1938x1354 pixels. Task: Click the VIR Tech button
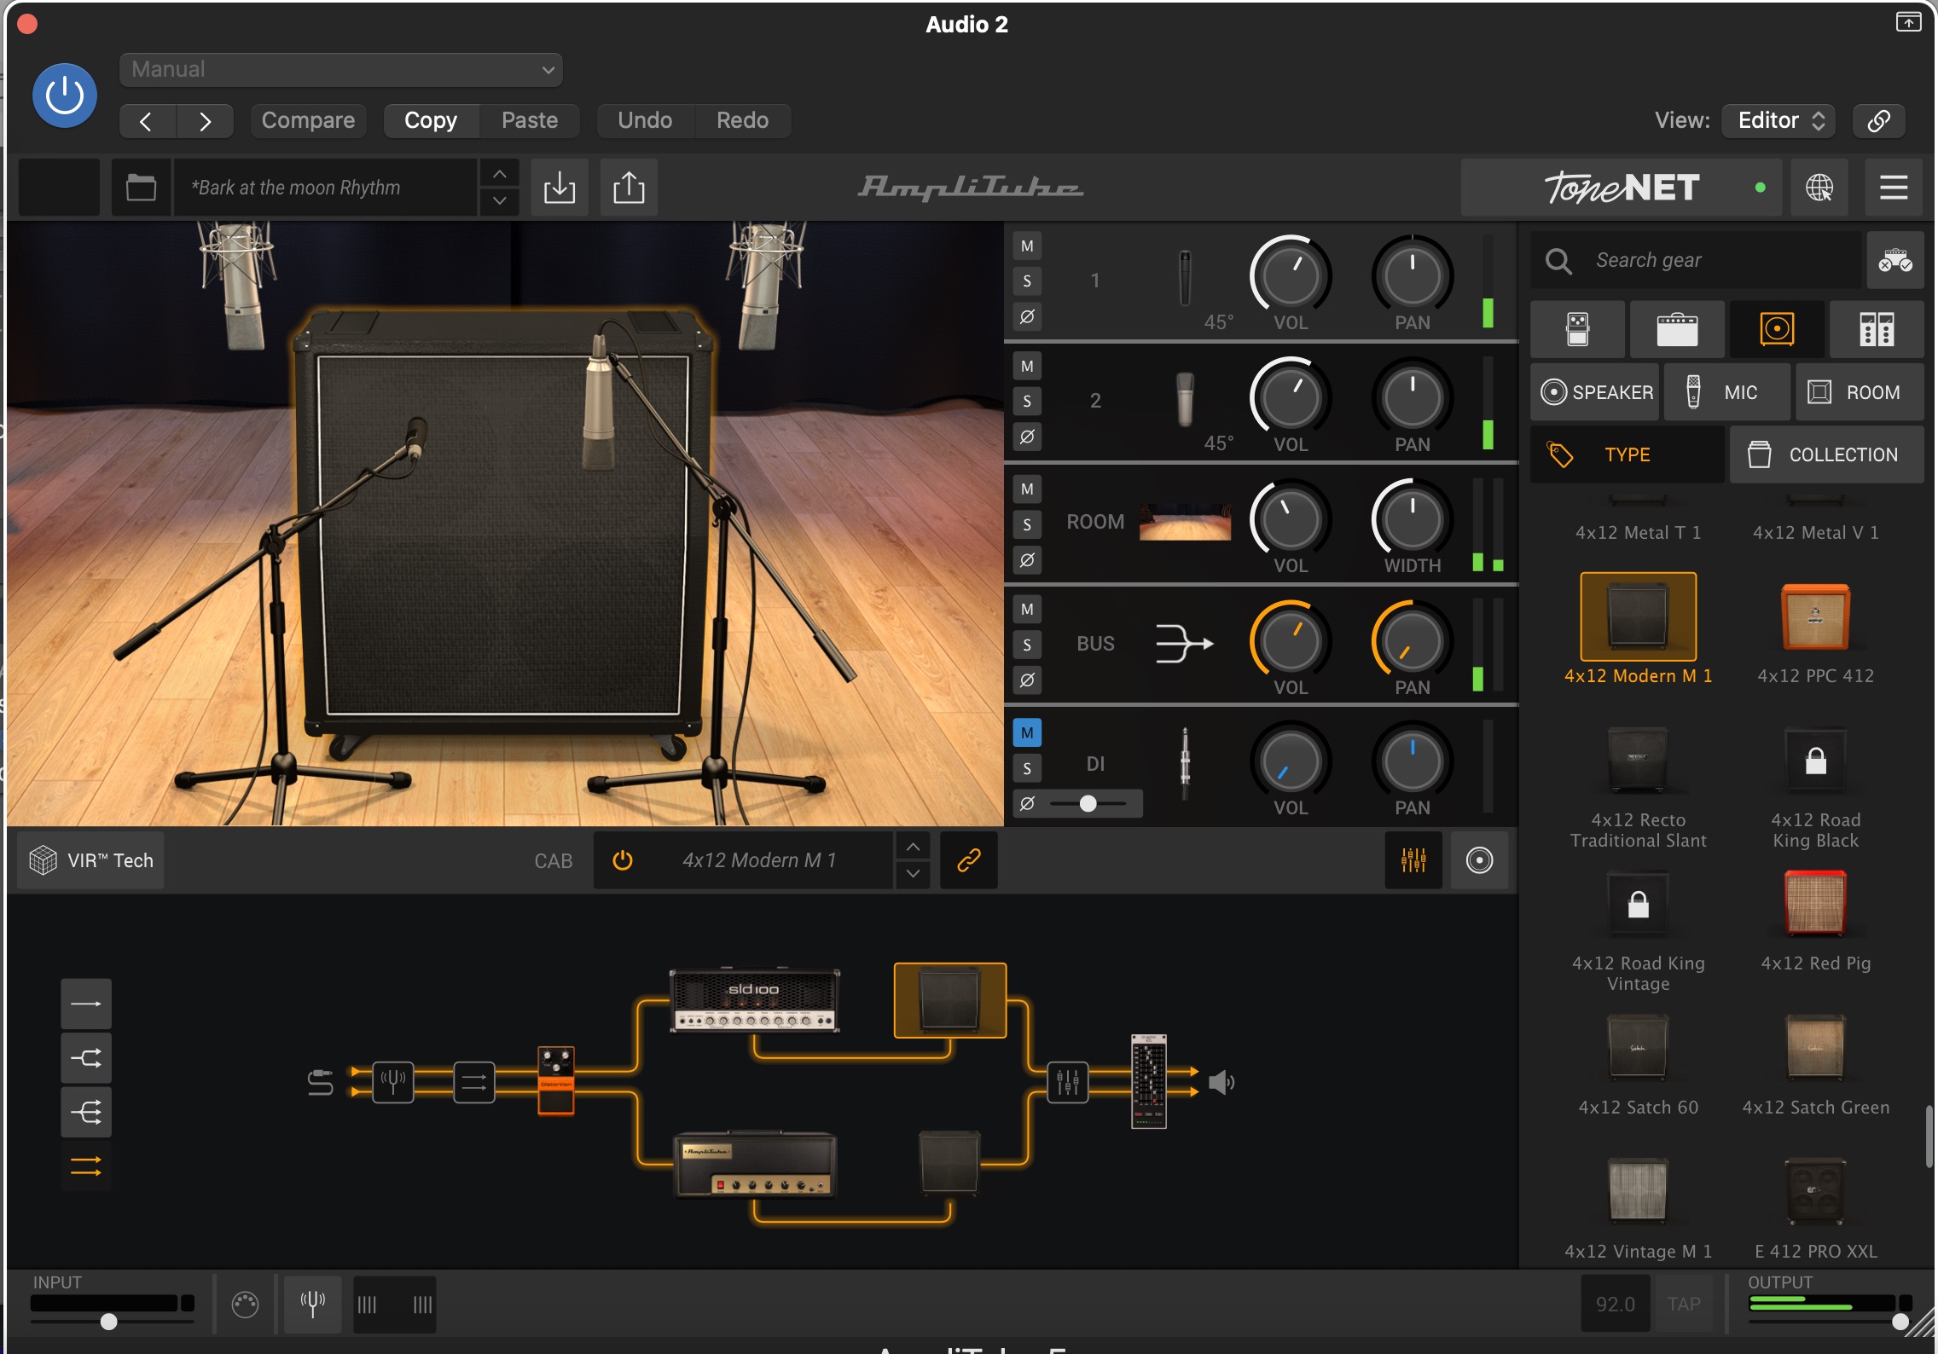(x=91, y=860)
